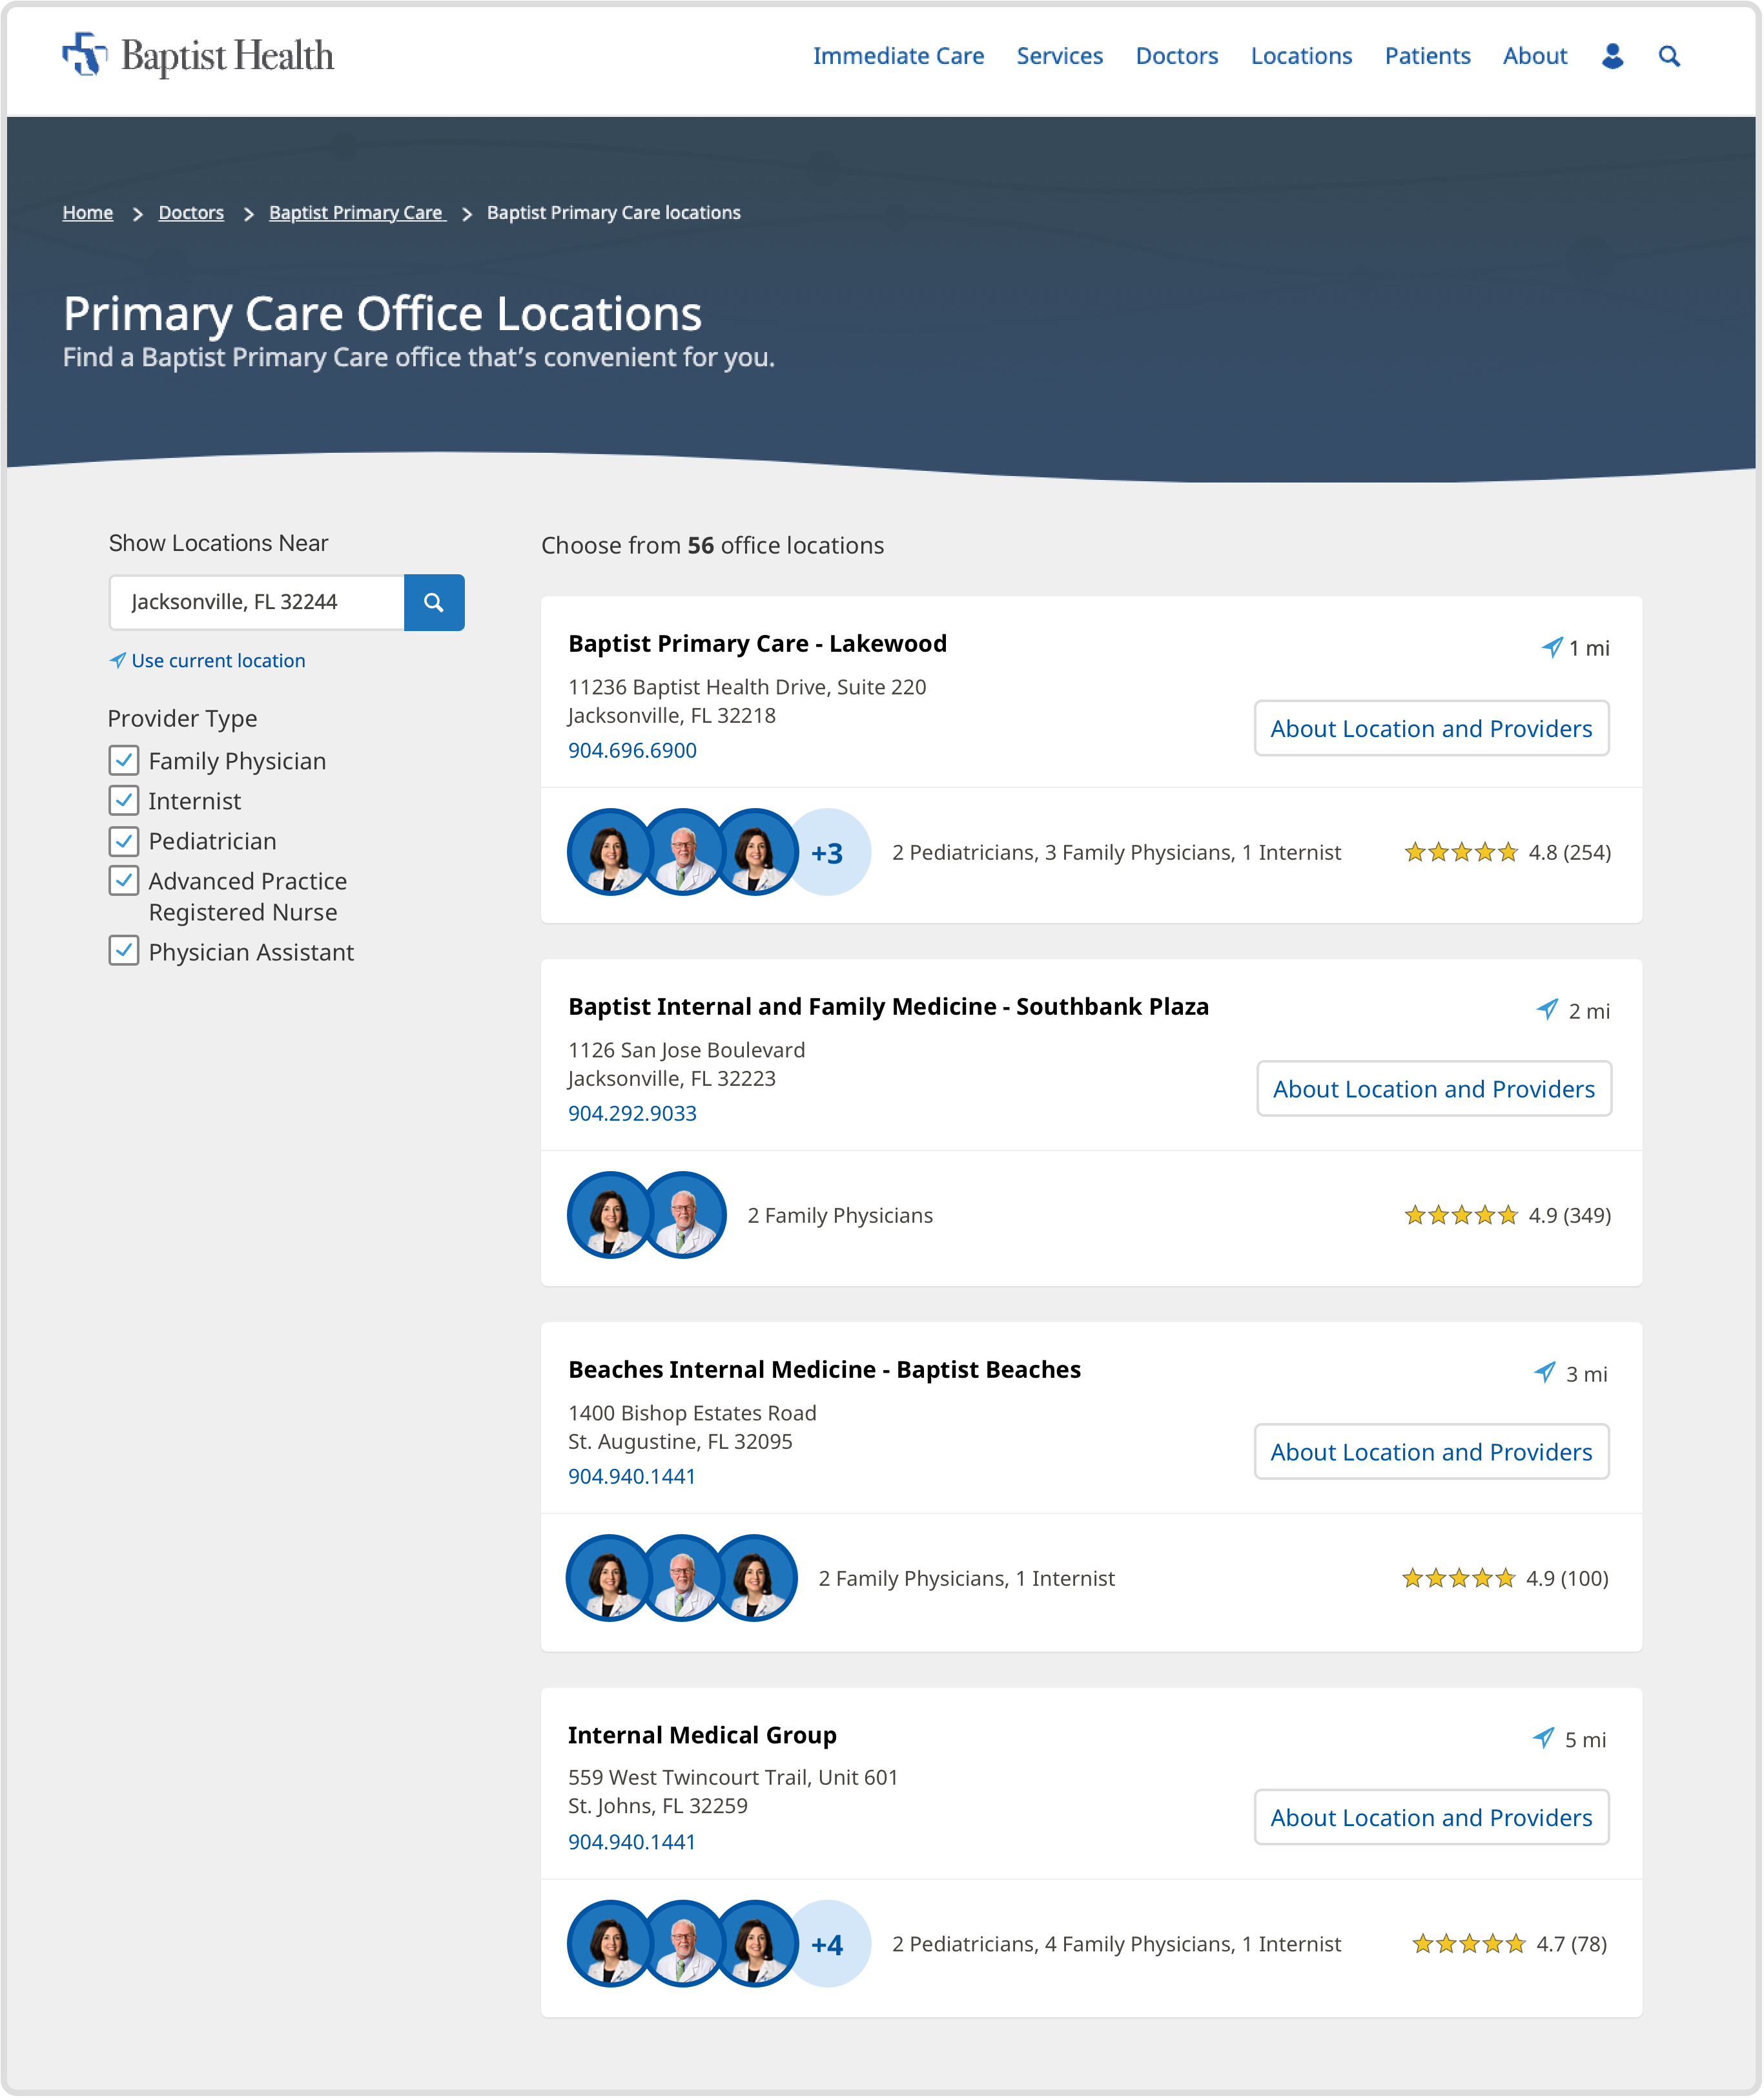Click the Internal Medical Group title

click(703, 1735)
